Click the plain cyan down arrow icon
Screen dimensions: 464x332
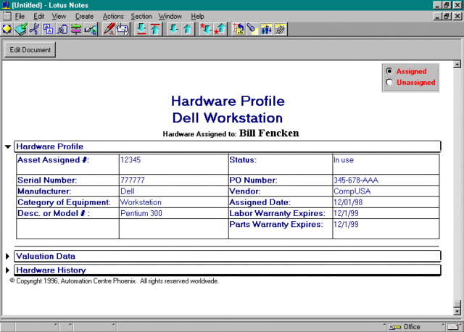point(174,29)
